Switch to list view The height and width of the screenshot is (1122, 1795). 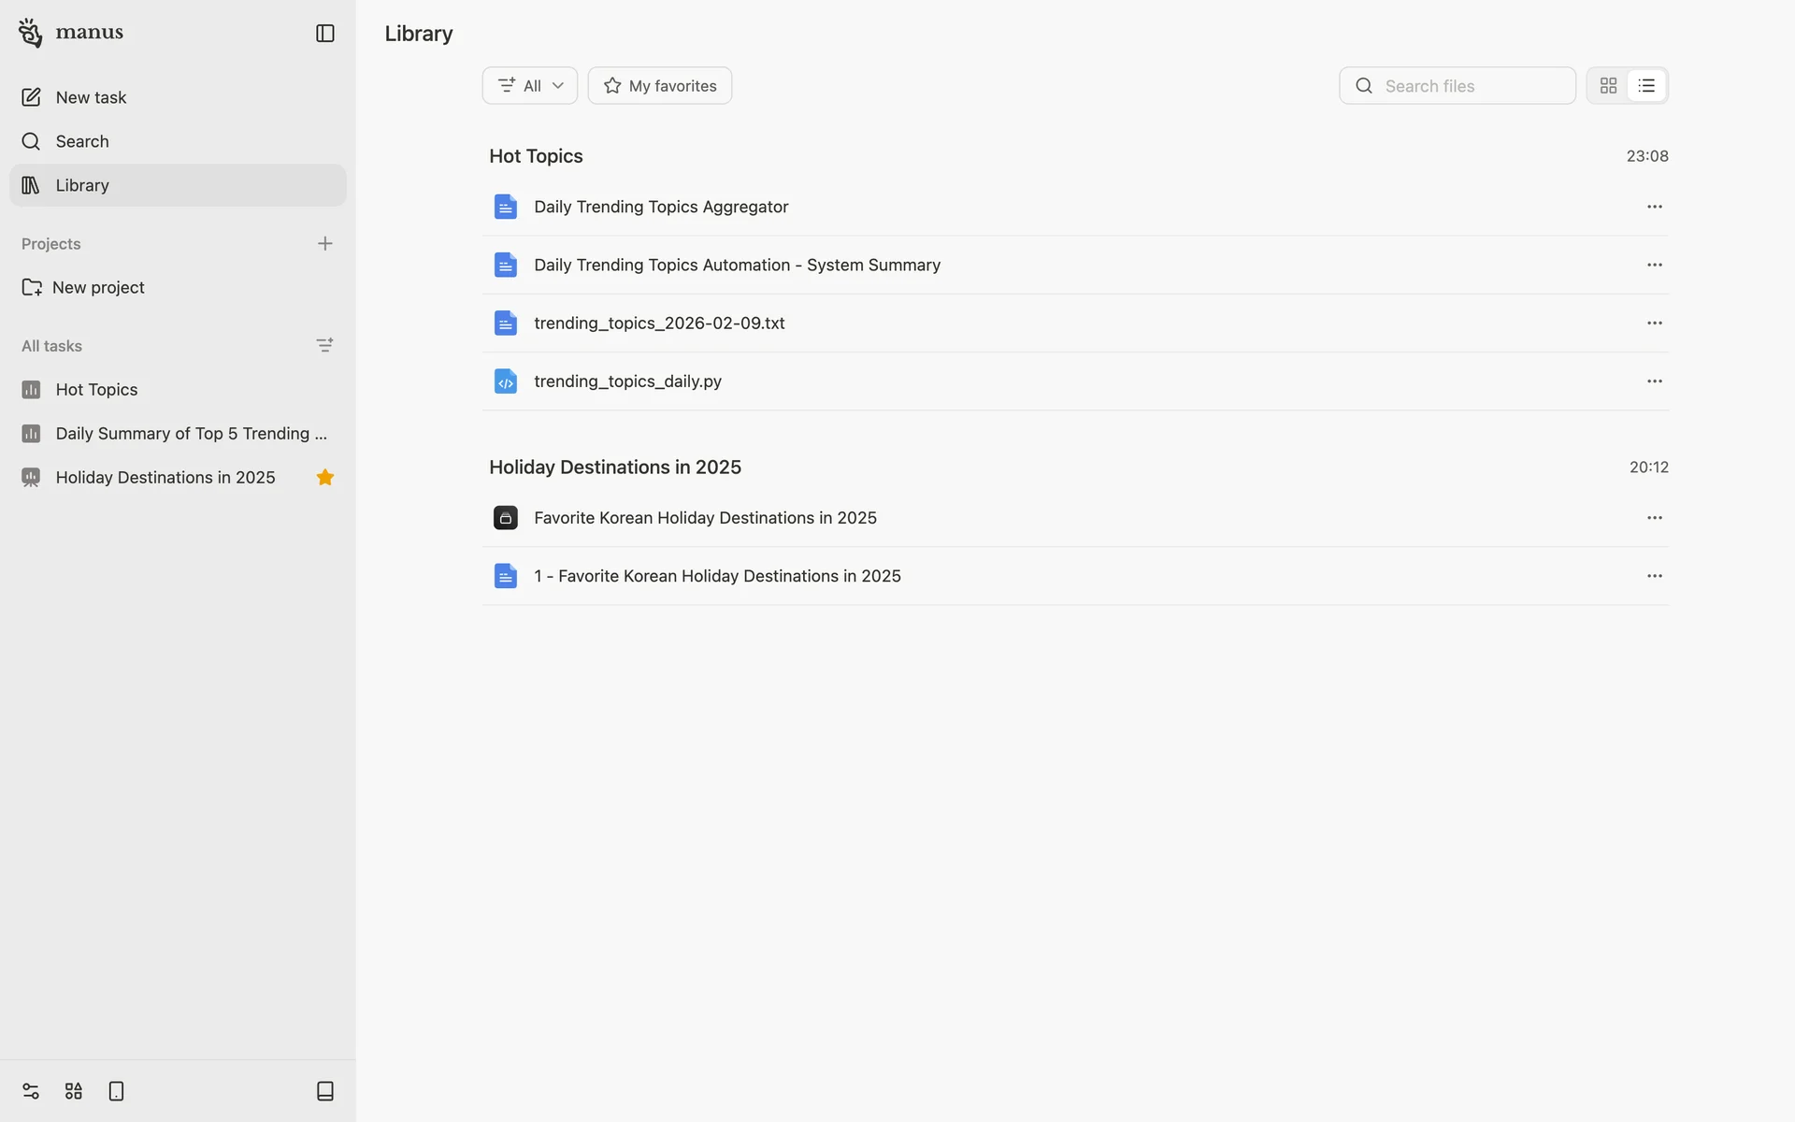(x=1646, y=86)
